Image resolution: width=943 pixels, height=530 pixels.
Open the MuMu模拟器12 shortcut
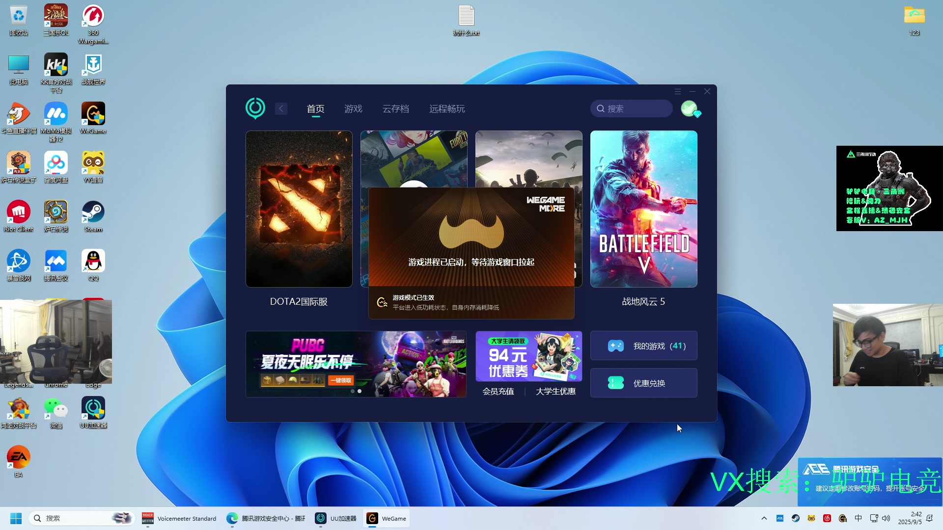pyautogui.click(x=56, y=122)
